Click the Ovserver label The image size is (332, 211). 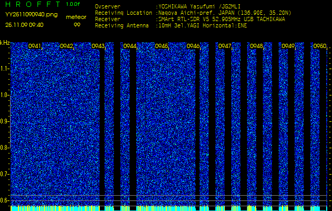click(108, 6)
